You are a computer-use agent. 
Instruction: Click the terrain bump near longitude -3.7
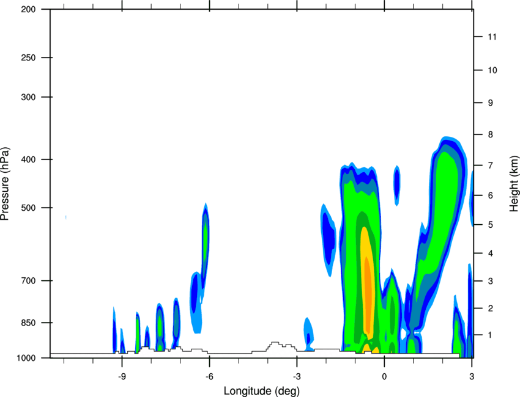pos(275,346)
